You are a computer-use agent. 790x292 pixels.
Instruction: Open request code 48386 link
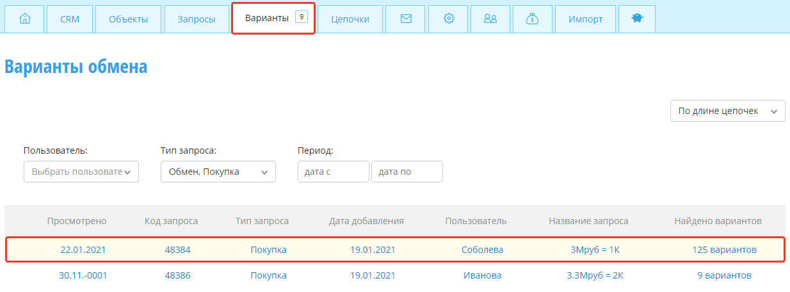178,275
